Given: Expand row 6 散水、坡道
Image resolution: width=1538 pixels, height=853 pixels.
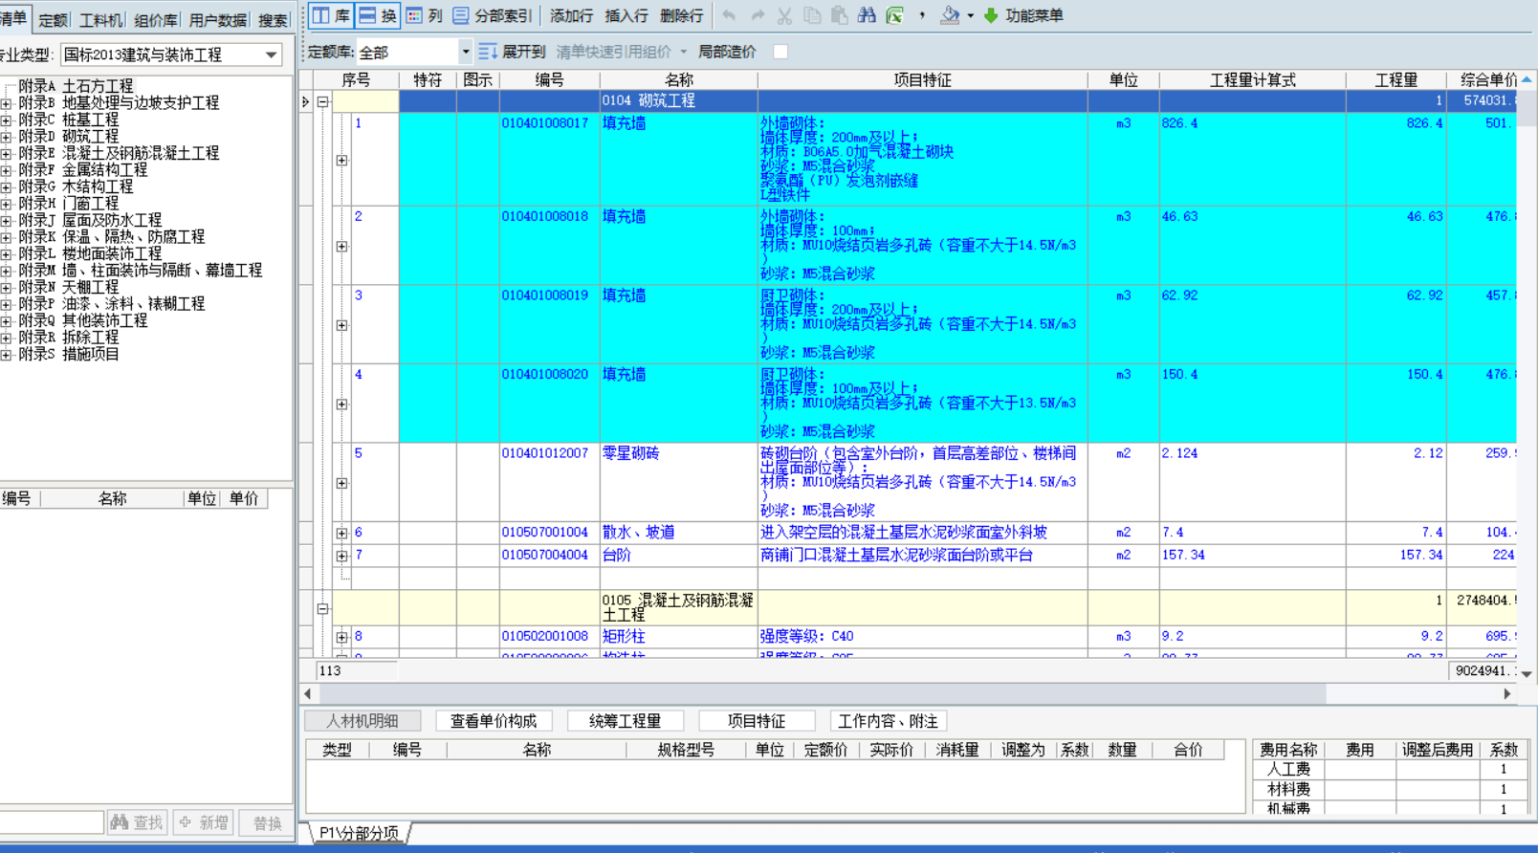Looking at the screenshot, I should (341, 533).
